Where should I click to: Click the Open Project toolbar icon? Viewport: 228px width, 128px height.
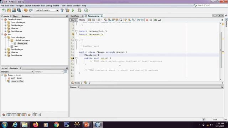14,10
